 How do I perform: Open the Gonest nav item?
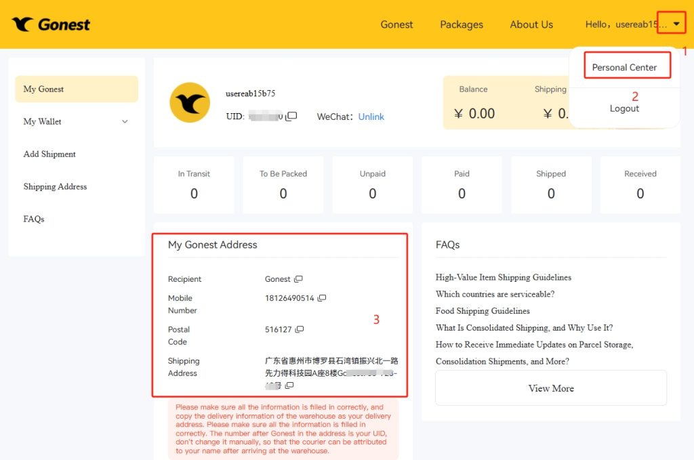pyautogui.click(x=396, y=25)
